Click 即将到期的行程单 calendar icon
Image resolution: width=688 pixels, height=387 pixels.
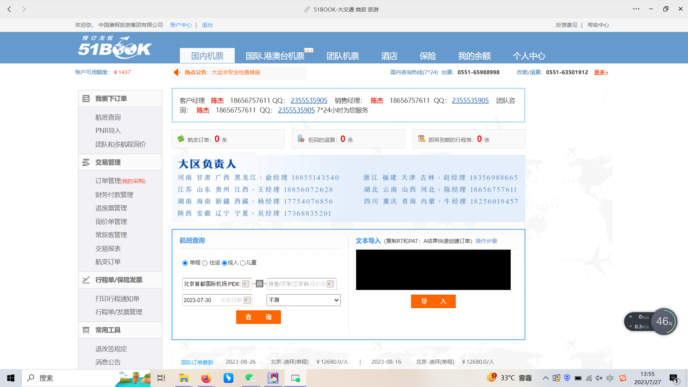tap(421, 139)
